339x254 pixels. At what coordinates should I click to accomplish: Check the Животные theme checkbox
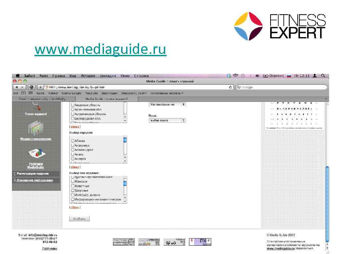point(73,186)
